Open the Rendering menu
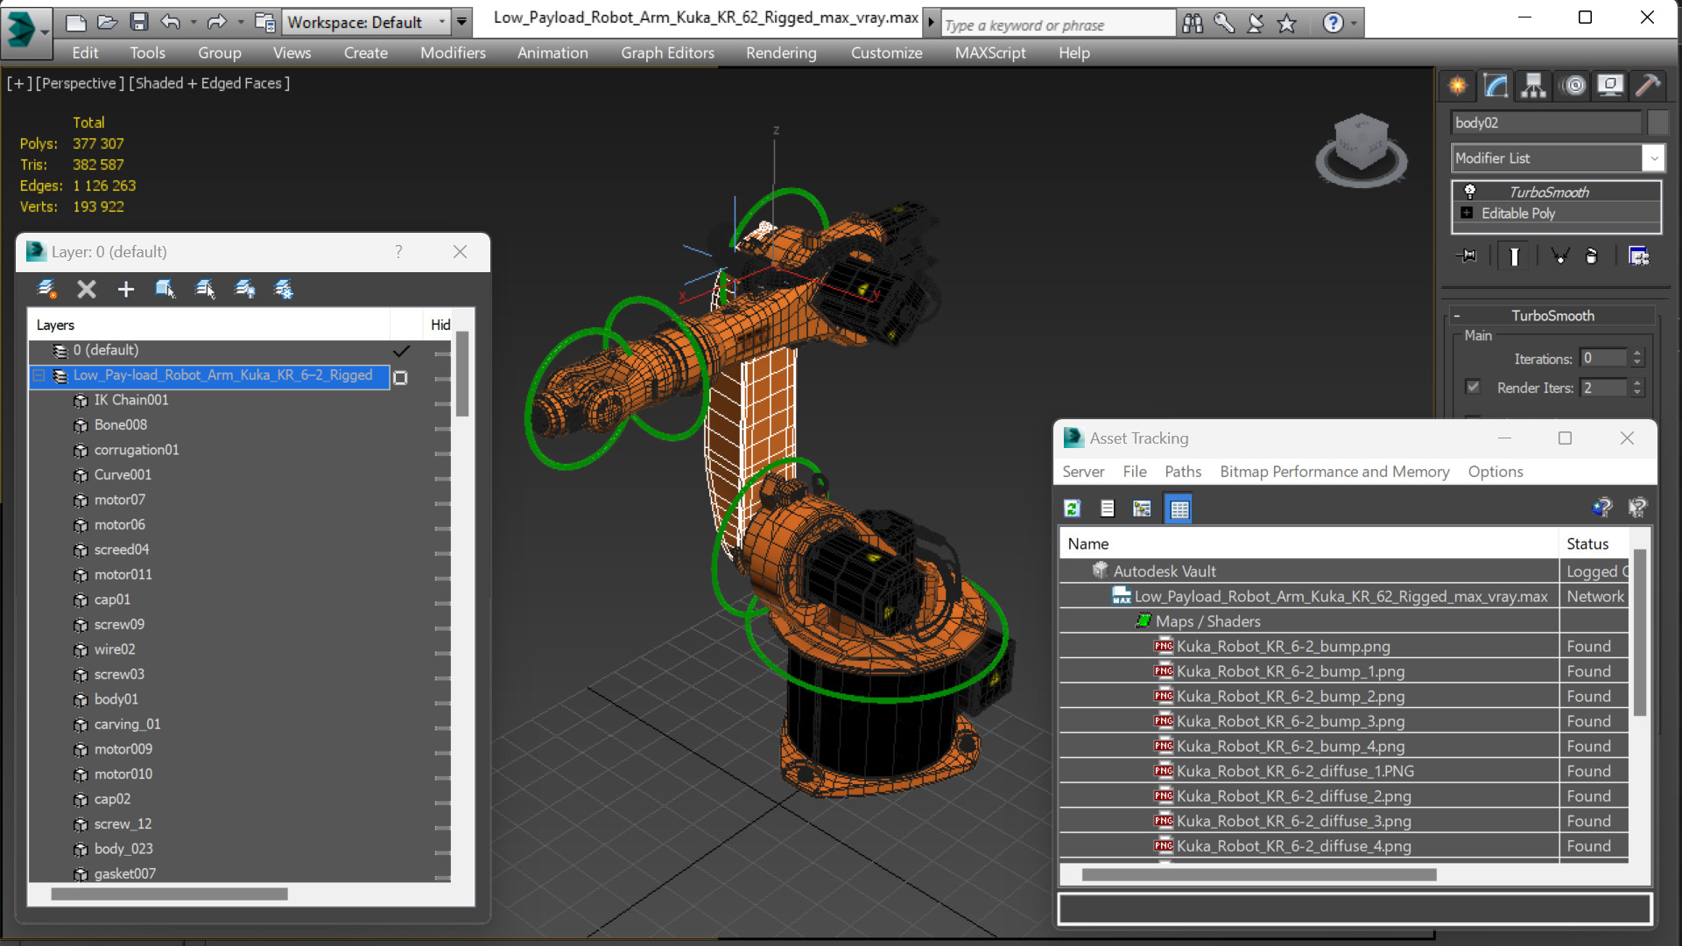Screen dimensions: 1682x946 click(781, 53)
